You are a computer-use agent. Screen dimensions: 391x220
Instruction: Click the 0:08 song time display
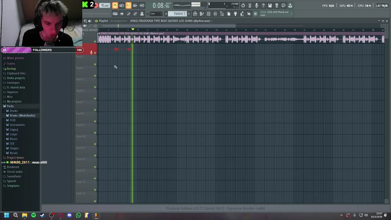click(161, 5)
